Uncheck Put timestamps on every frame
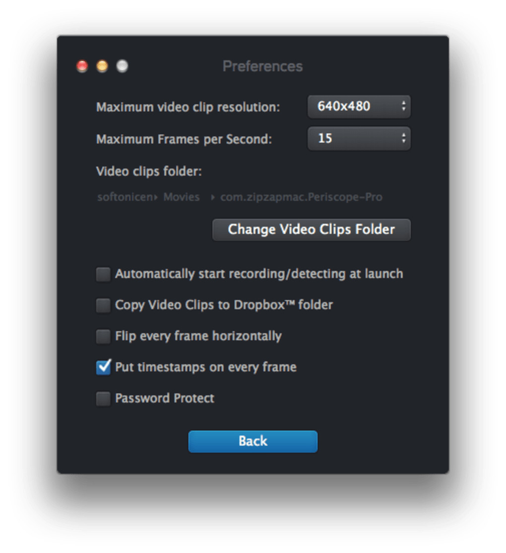 [103, 368]
